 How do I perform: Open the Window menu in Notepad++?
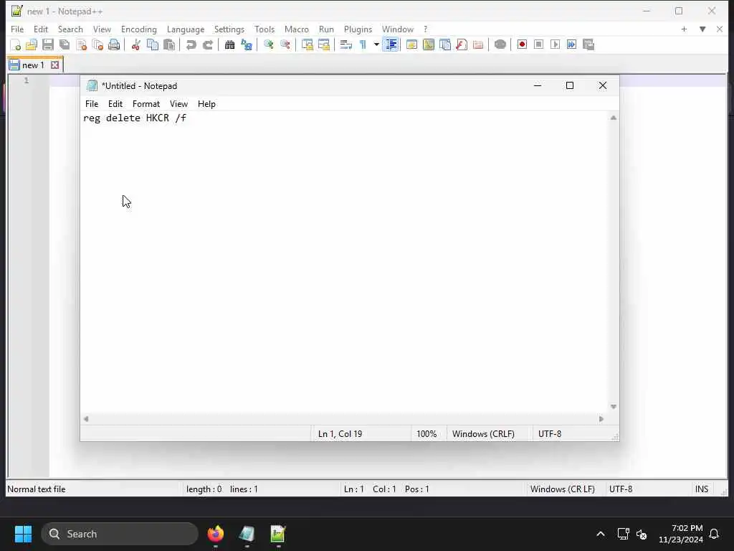pos(397,29)
